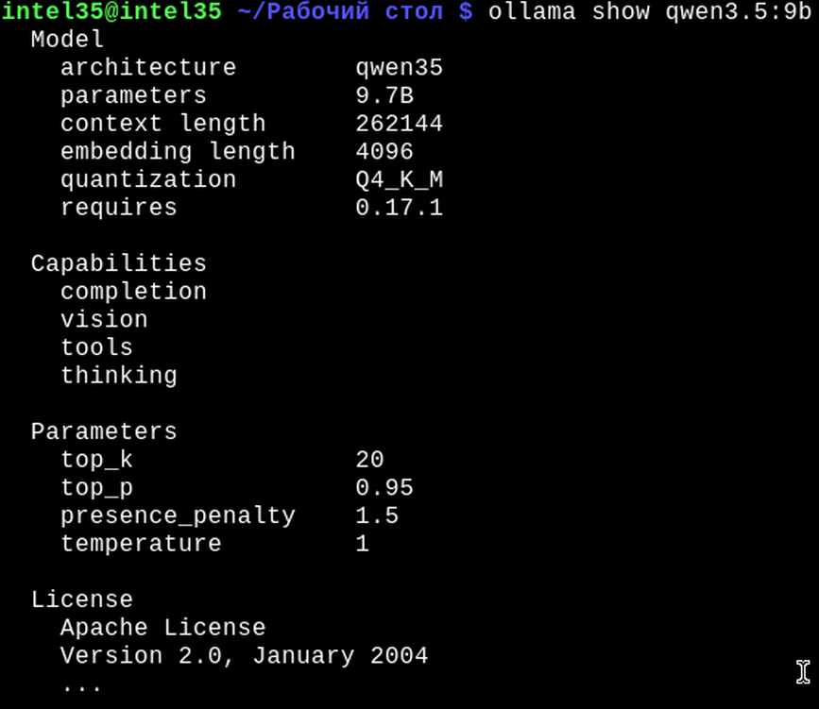Click the requires version 0.17.1
Screen dimensions: 819x709
(x=399, y=209)
